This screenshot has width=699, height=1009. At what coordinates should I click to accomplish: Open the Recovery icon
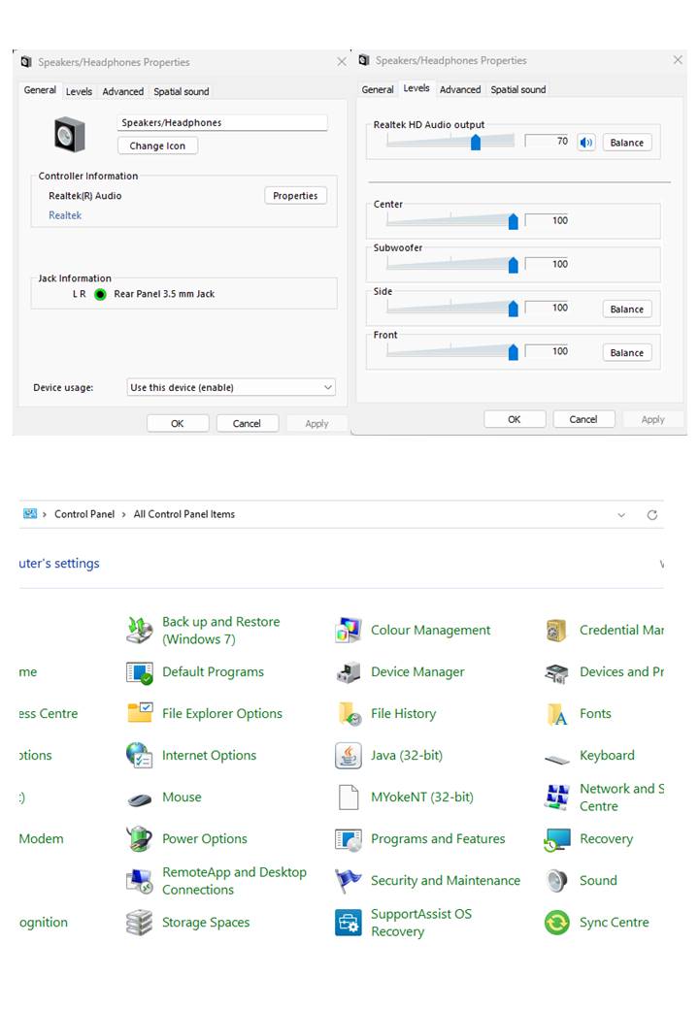[x=557, y=839]
